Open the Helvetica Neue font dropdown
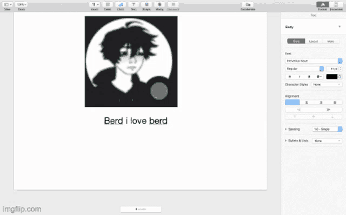This screenshot has height=215, width=346. click(x=314, y=61)
